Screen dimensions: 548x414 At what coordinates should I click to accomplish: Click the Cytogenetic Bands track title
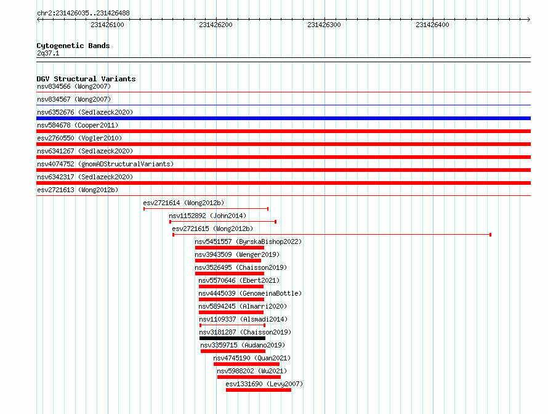(73, 46)
